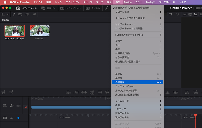Select Source Tape viewer mode icon
Image resolution: width=202 pixels, height=128 pixels.
[190, 14]
